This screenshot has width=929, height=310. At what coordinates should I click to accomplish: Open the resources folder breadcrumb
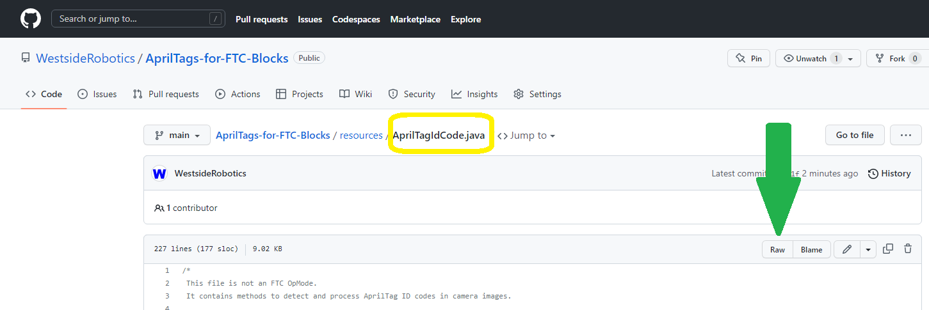[x=361, y=136]
